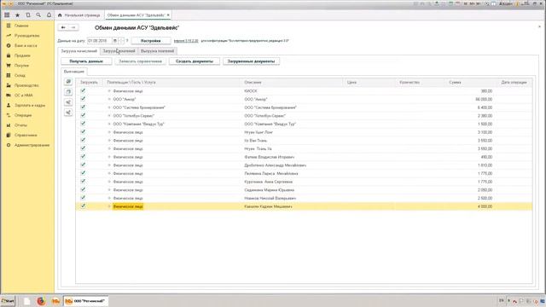Click the forward arrow navigation button
The height and width of the screenshot is (307, 546).
[73, 27]
